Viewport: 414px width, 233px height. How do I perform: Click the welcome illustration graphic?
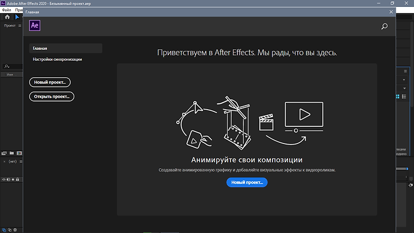[x=250, y=123]
